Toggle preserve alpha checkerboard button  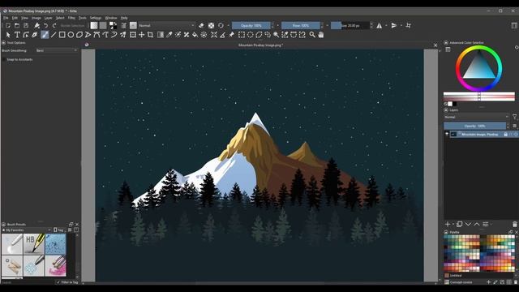(x=211, y=25)
